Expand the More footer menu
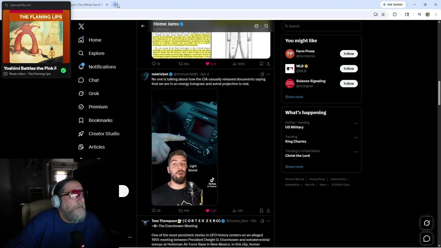 [x=324, y=185]
